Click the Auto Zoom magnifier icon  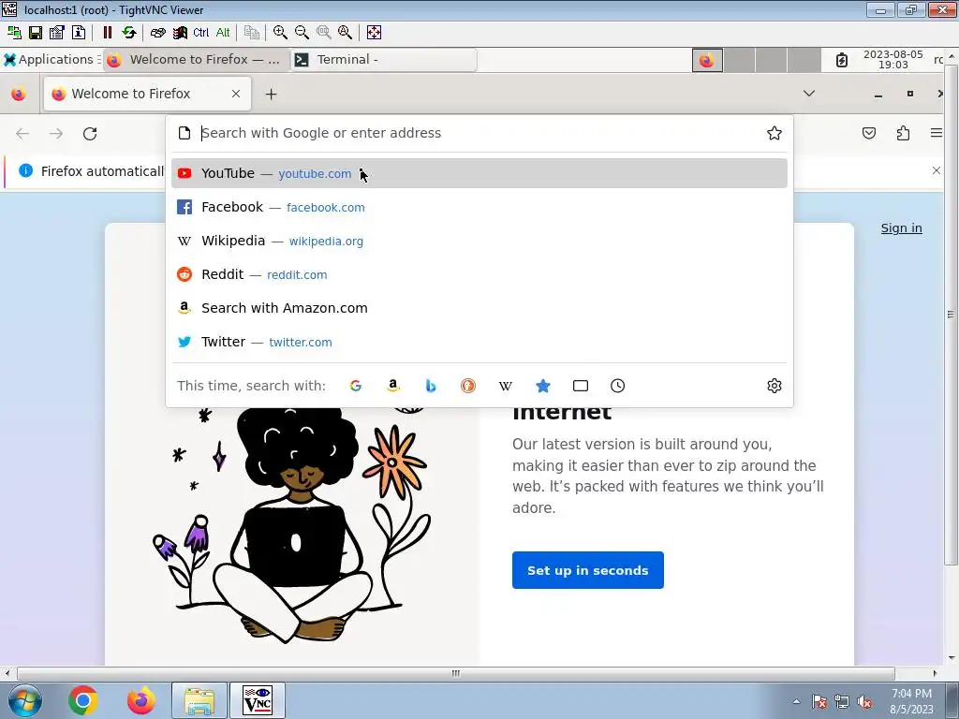(x=345, y=33)
